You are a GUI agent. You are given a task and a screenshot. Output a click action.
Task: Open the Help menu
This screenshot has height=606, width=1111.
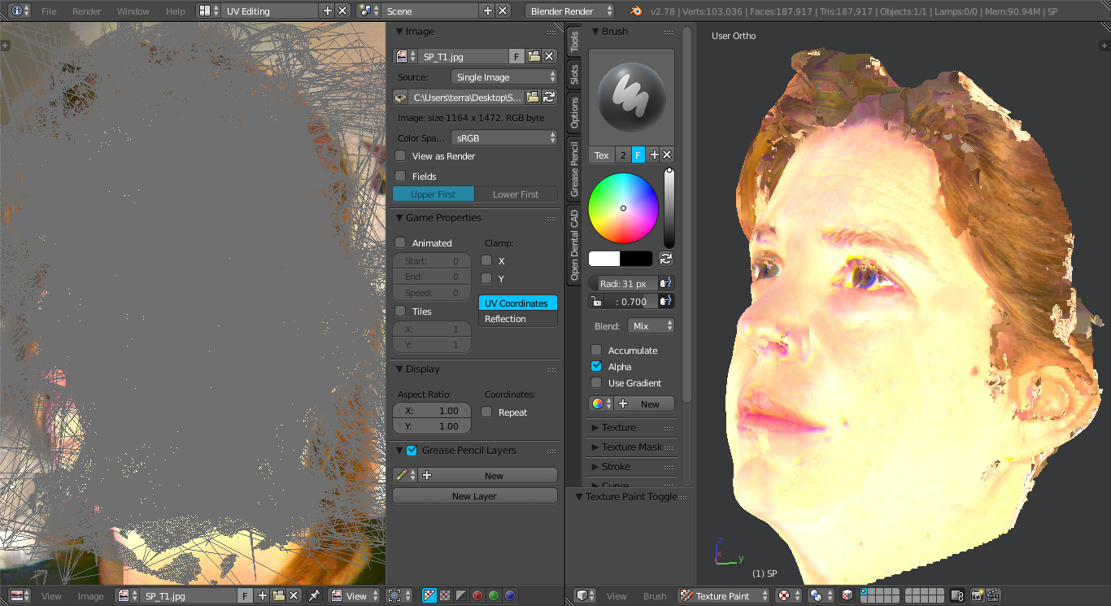(176, 11)
